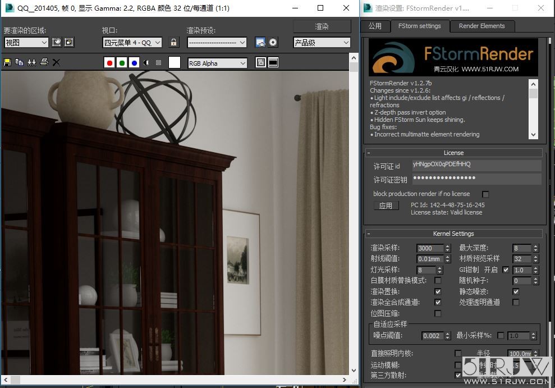The width and height of the screenshot is (555, 388).
Task: Click the auto region selected icon
Action: click(x=69, y=43)
